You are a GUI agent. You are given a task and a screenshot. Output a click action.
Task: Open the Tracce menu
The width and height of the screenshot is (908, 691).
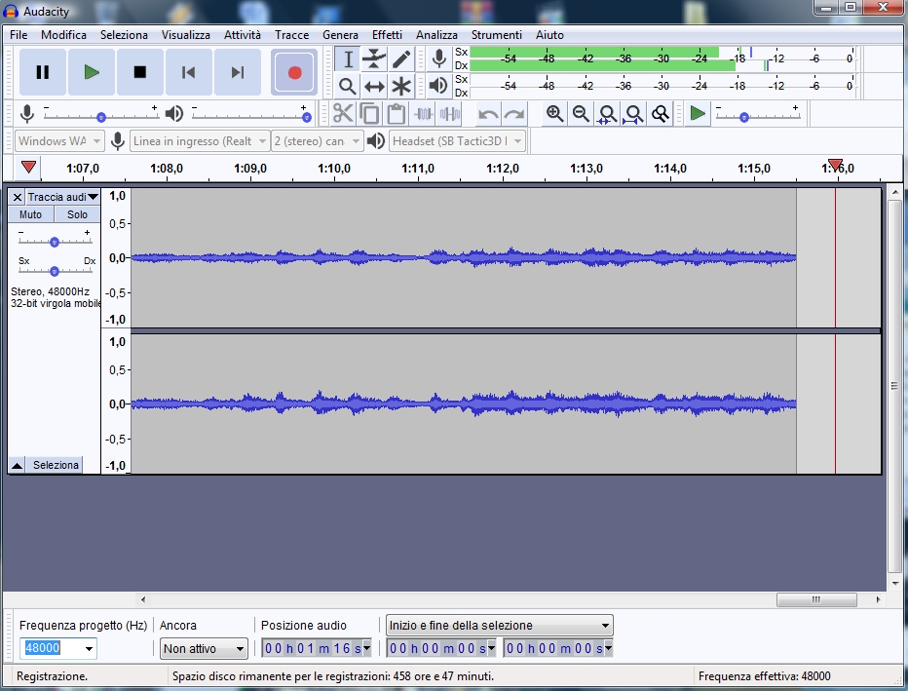tap(292, 35)
